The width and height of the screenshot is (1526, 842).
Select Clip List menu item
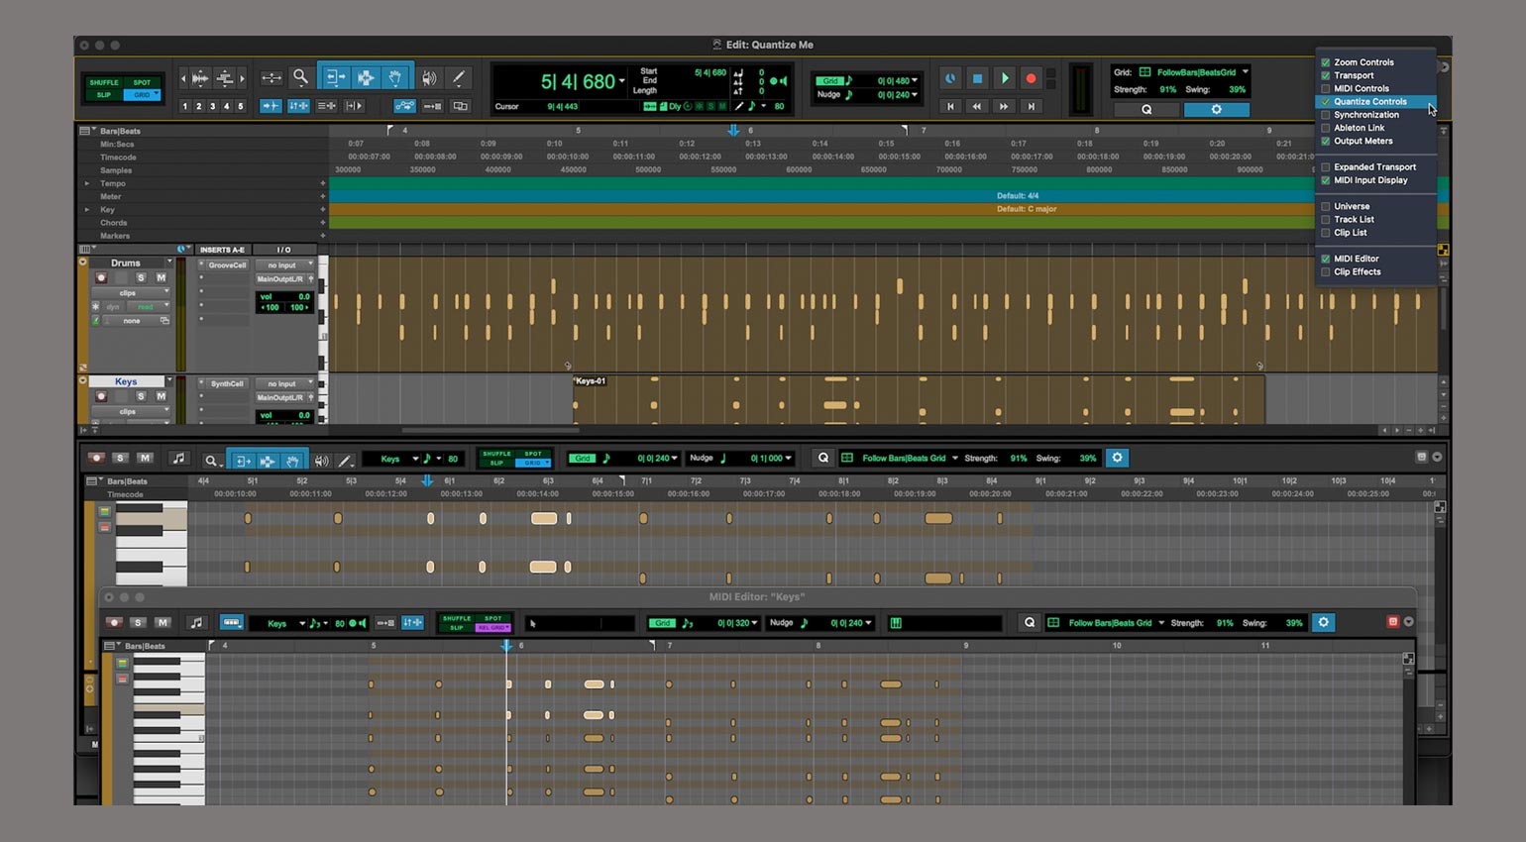(x=1375, y=233)
